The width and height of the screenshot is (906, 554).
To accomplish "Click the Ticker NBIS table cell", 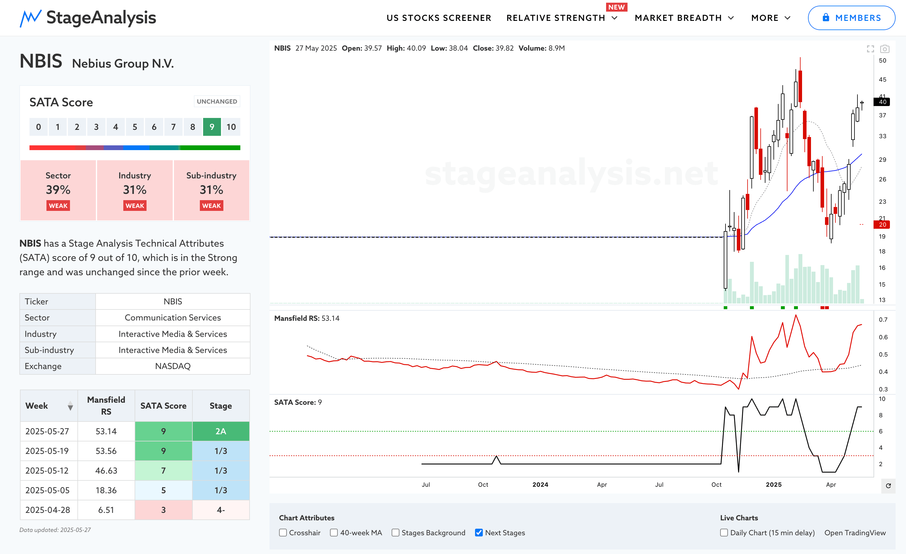I will [173, 301].
